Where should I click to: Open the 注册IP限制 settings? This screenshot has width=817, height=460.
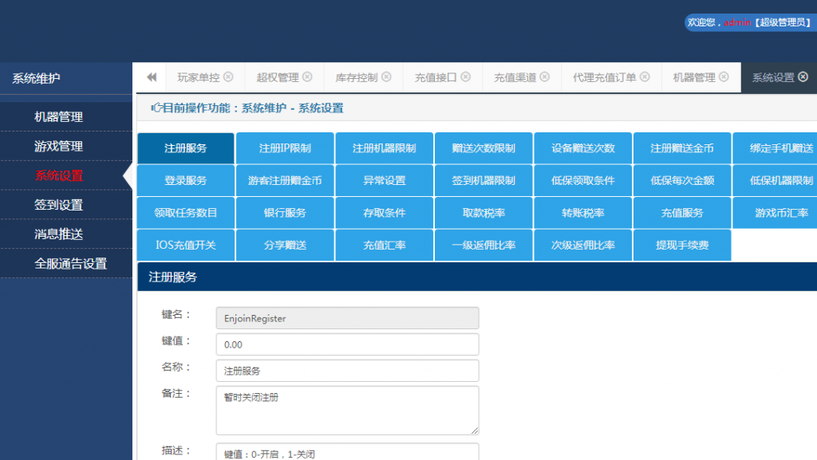[285, 147]
